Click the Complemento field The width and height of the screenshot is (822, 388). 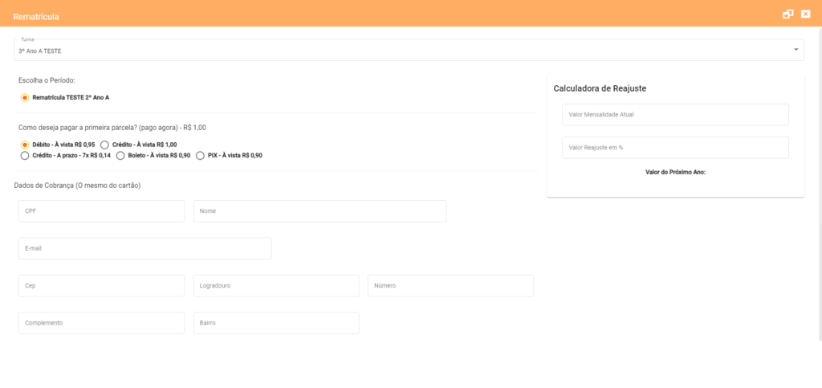(101, 323)
